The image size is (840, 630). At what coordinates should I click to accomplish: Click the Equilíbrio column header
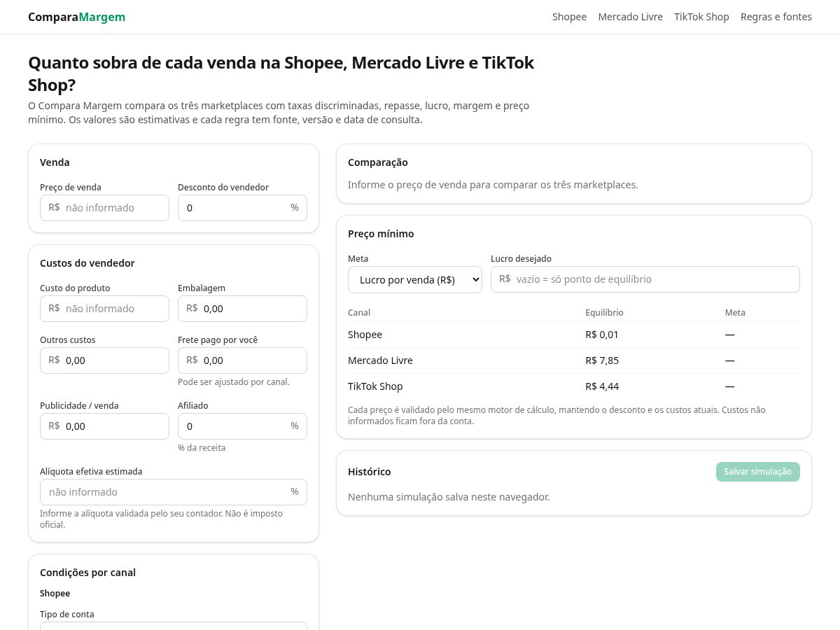click(x=604, y=313)
